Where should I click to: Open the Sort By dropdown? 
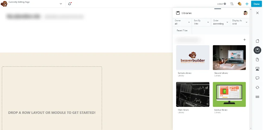[x=201, y=22]
